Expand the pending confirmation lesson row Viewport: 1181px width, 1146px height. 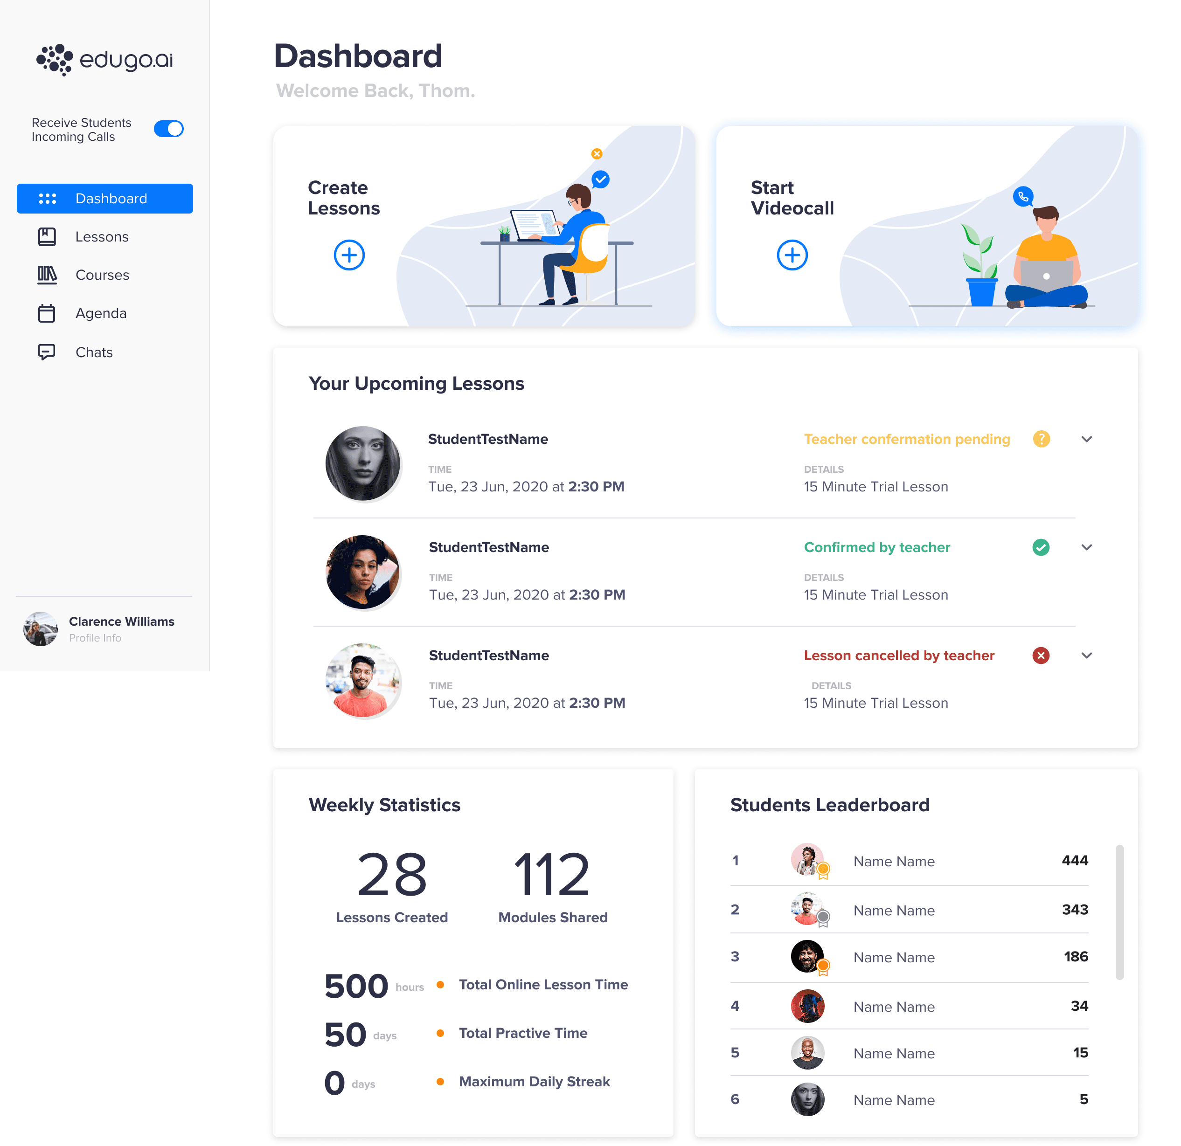pyautogui.click(x=1086, y=439)
